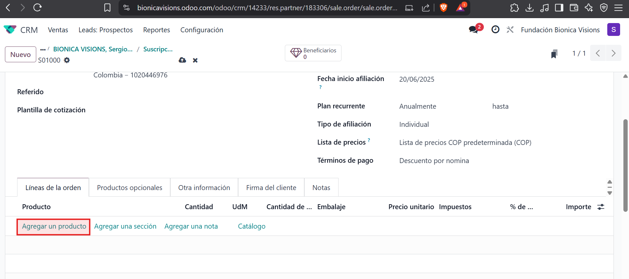Expand the breadcrumb ellipsis menu
This screenshot has width=629, height=279.
coord(43,49)
